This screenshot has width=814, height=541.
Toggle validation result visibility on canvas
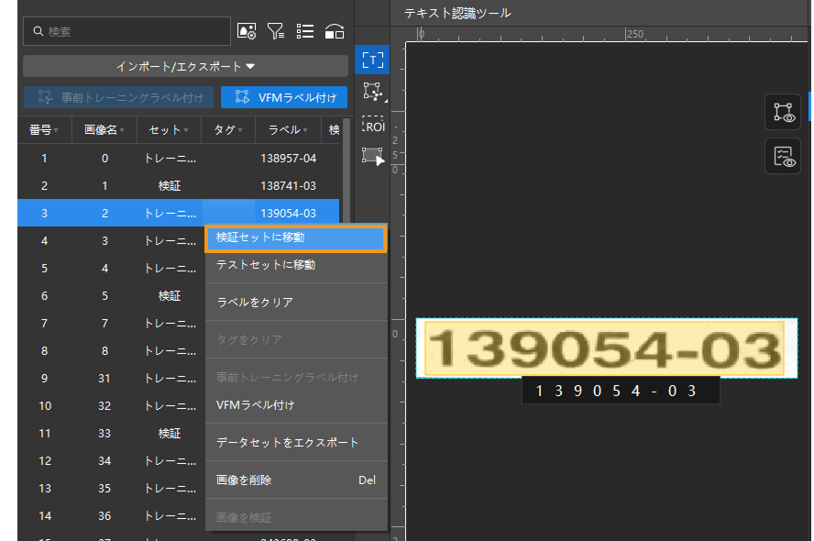[783, 156]
